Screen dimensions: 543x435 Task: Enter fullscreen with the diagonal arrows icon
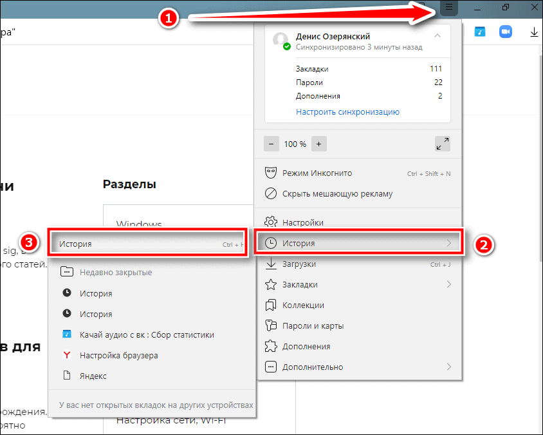442,144
